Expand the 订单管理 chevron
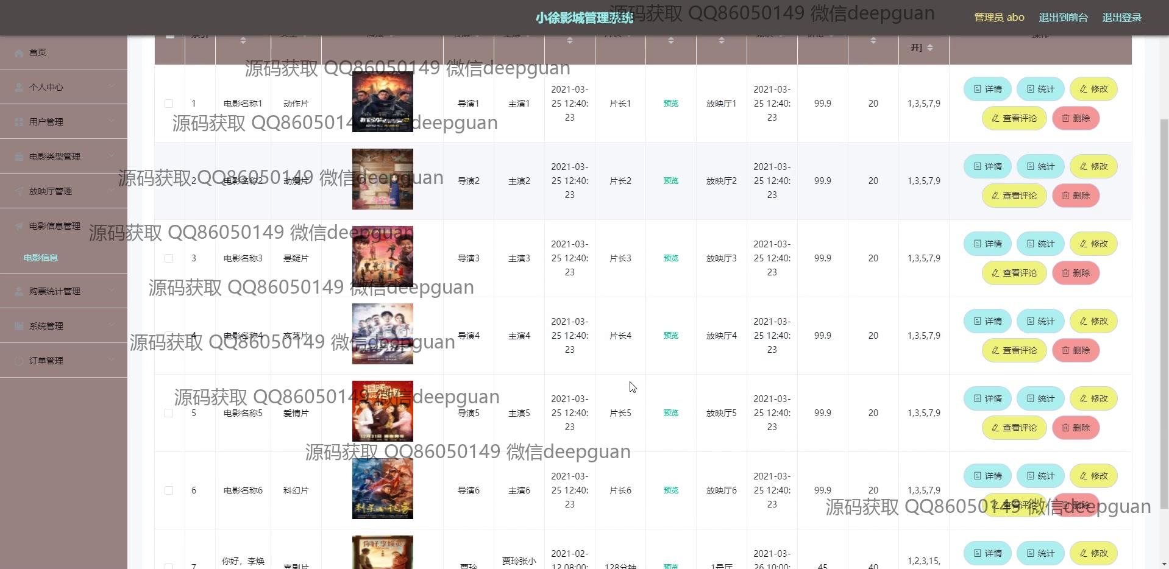 (x=112, y=361)
